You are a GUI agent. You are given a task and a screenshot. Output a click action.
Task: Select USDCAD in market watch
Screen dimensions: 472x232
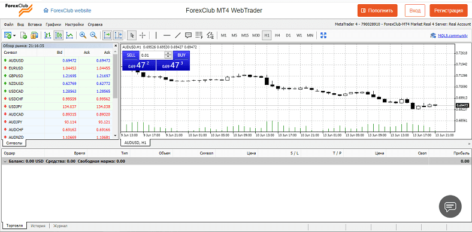point(57,91)
